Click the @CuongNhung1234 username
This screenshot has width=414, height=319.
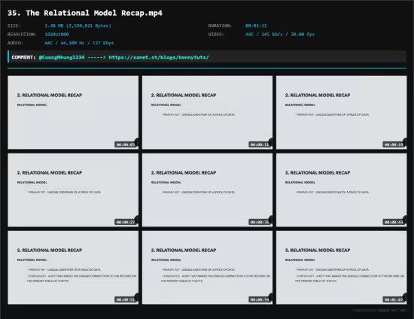pyautogui.click(x=62, y=57)
